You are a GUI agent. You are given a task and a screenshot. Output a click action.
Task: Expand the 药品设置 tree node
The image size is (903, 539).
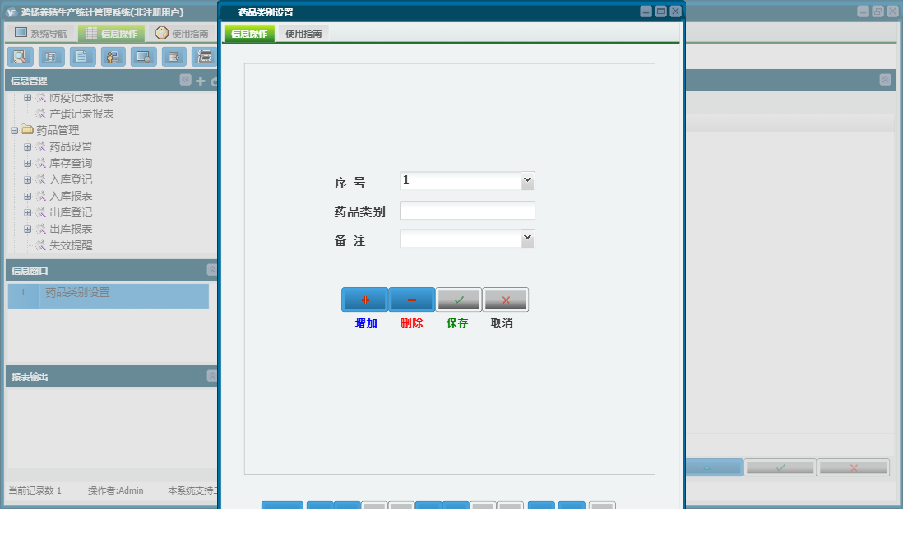click(27, 147)
